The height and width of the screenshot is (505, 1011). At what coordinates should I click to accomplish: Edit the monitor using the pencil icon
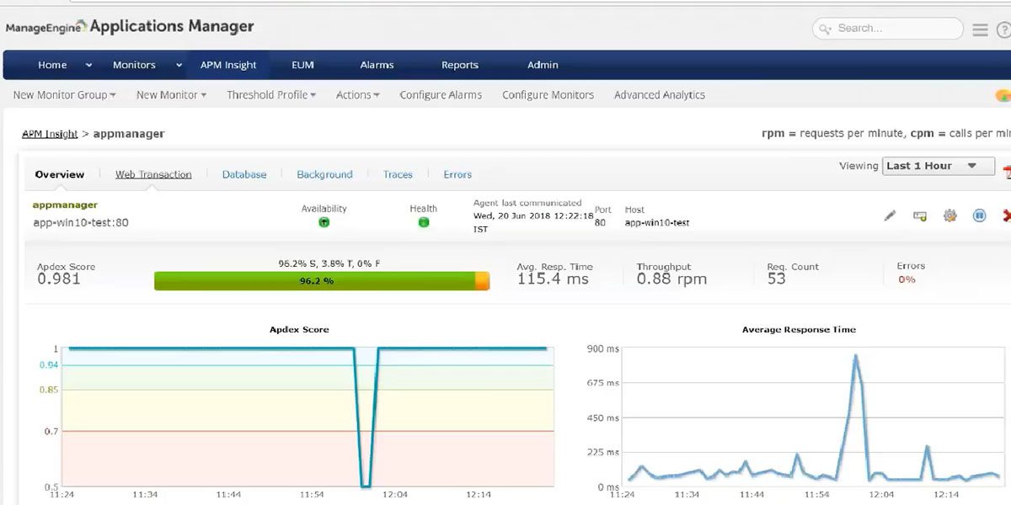890,215
